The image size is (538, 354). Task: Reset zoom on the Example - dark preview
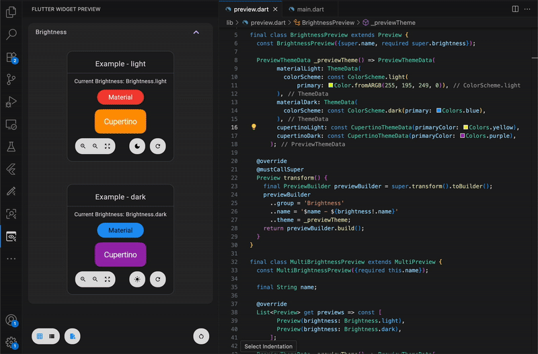coord(108,279)
